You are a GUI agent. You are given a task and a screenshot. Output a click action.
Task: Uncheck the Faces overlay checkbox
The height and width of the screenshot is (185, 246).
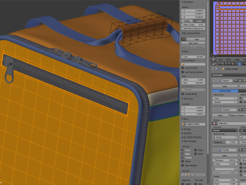(182, 150)
